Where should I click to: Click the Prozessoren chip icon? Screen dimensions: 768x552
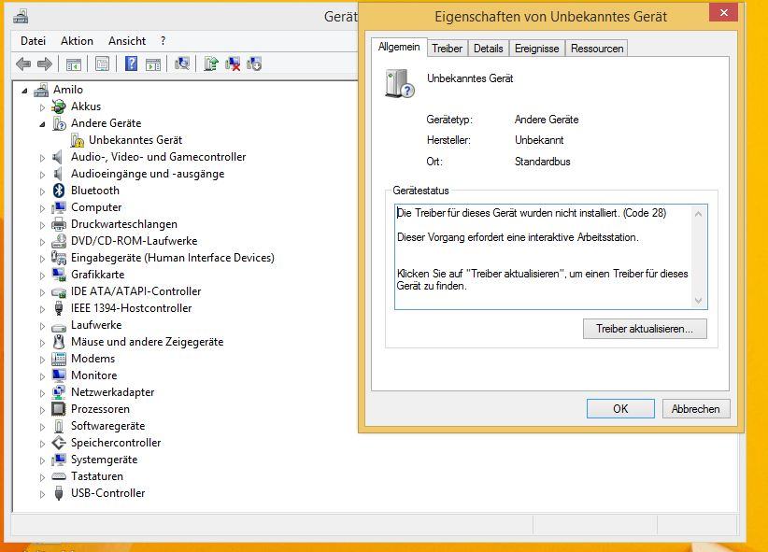point(59,409)
